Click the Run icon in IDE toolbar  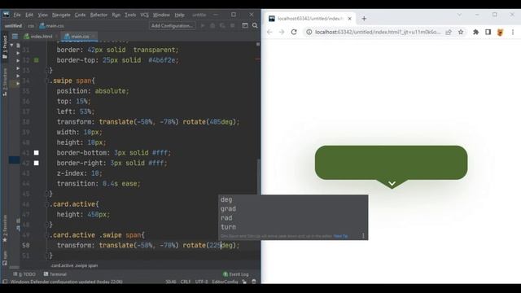click(203, 25)
